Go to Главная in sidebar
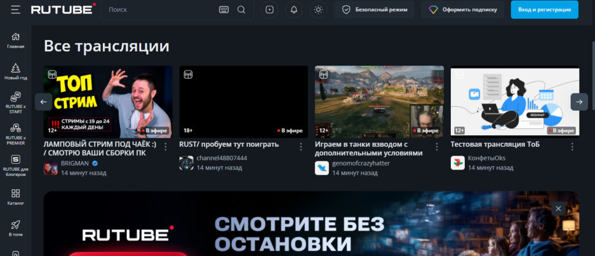This screenshot has width=595, height=256. pos(16,41)
